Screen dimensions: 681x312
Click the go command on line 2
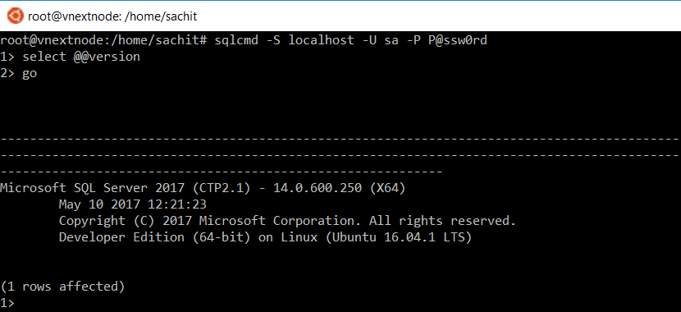point(30,74)
